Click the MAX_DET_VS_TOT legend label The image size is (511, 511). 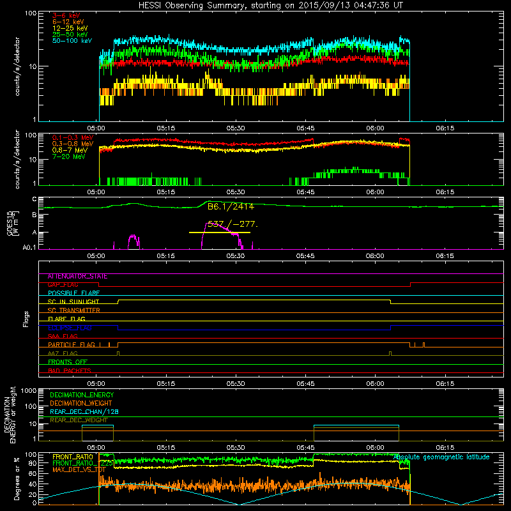(x=79, y=470)
